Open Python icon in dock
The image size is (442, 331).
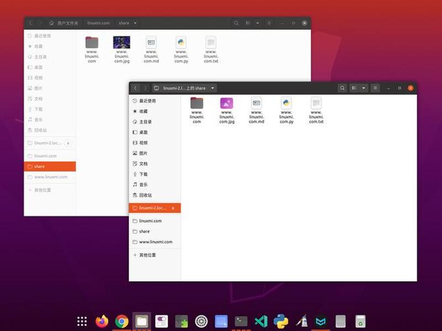tap(281, 321)
